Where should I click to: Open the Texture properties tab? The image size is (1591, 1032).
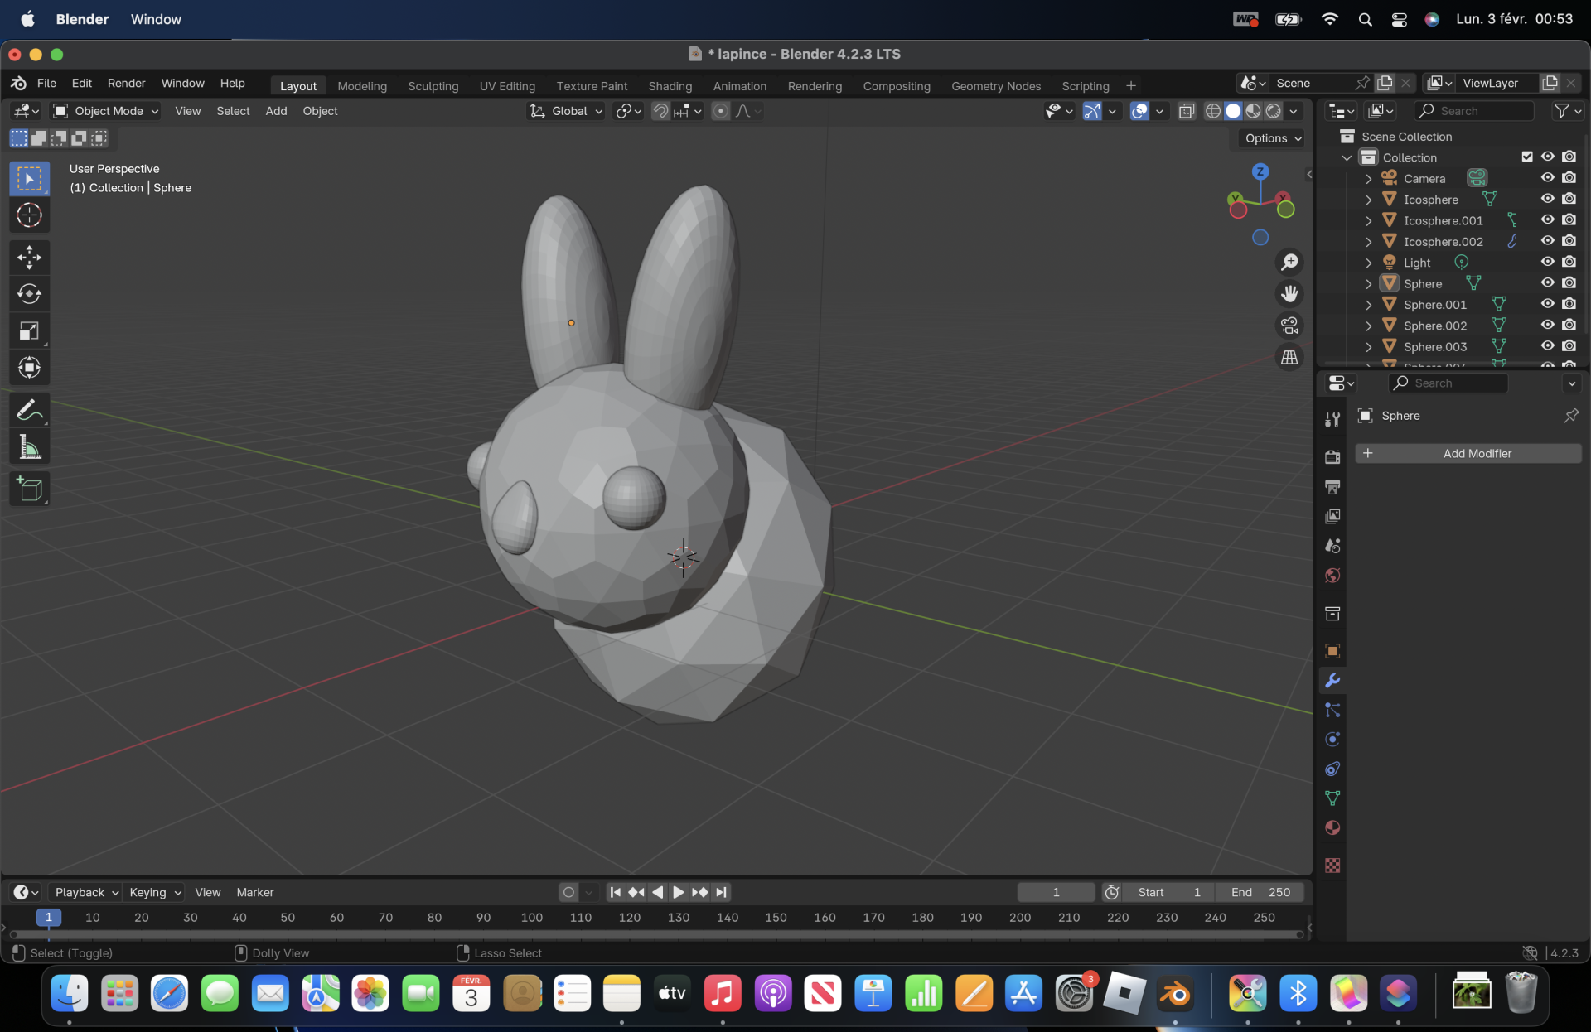coord(1332,866)
